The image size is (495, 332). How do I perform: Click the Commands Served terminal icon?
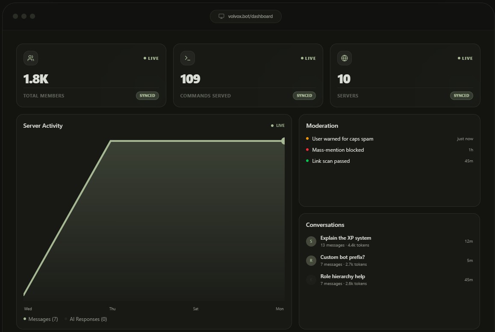[188, 58]
